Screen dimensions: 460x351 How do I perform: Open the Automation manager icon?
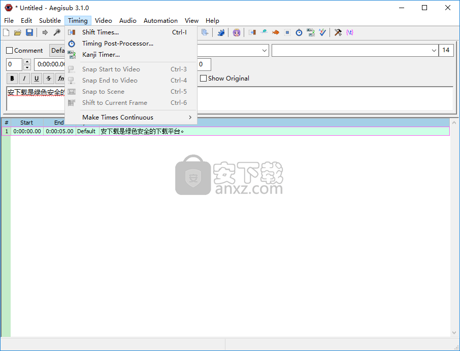pyautogui.click(x=221, y=32)
